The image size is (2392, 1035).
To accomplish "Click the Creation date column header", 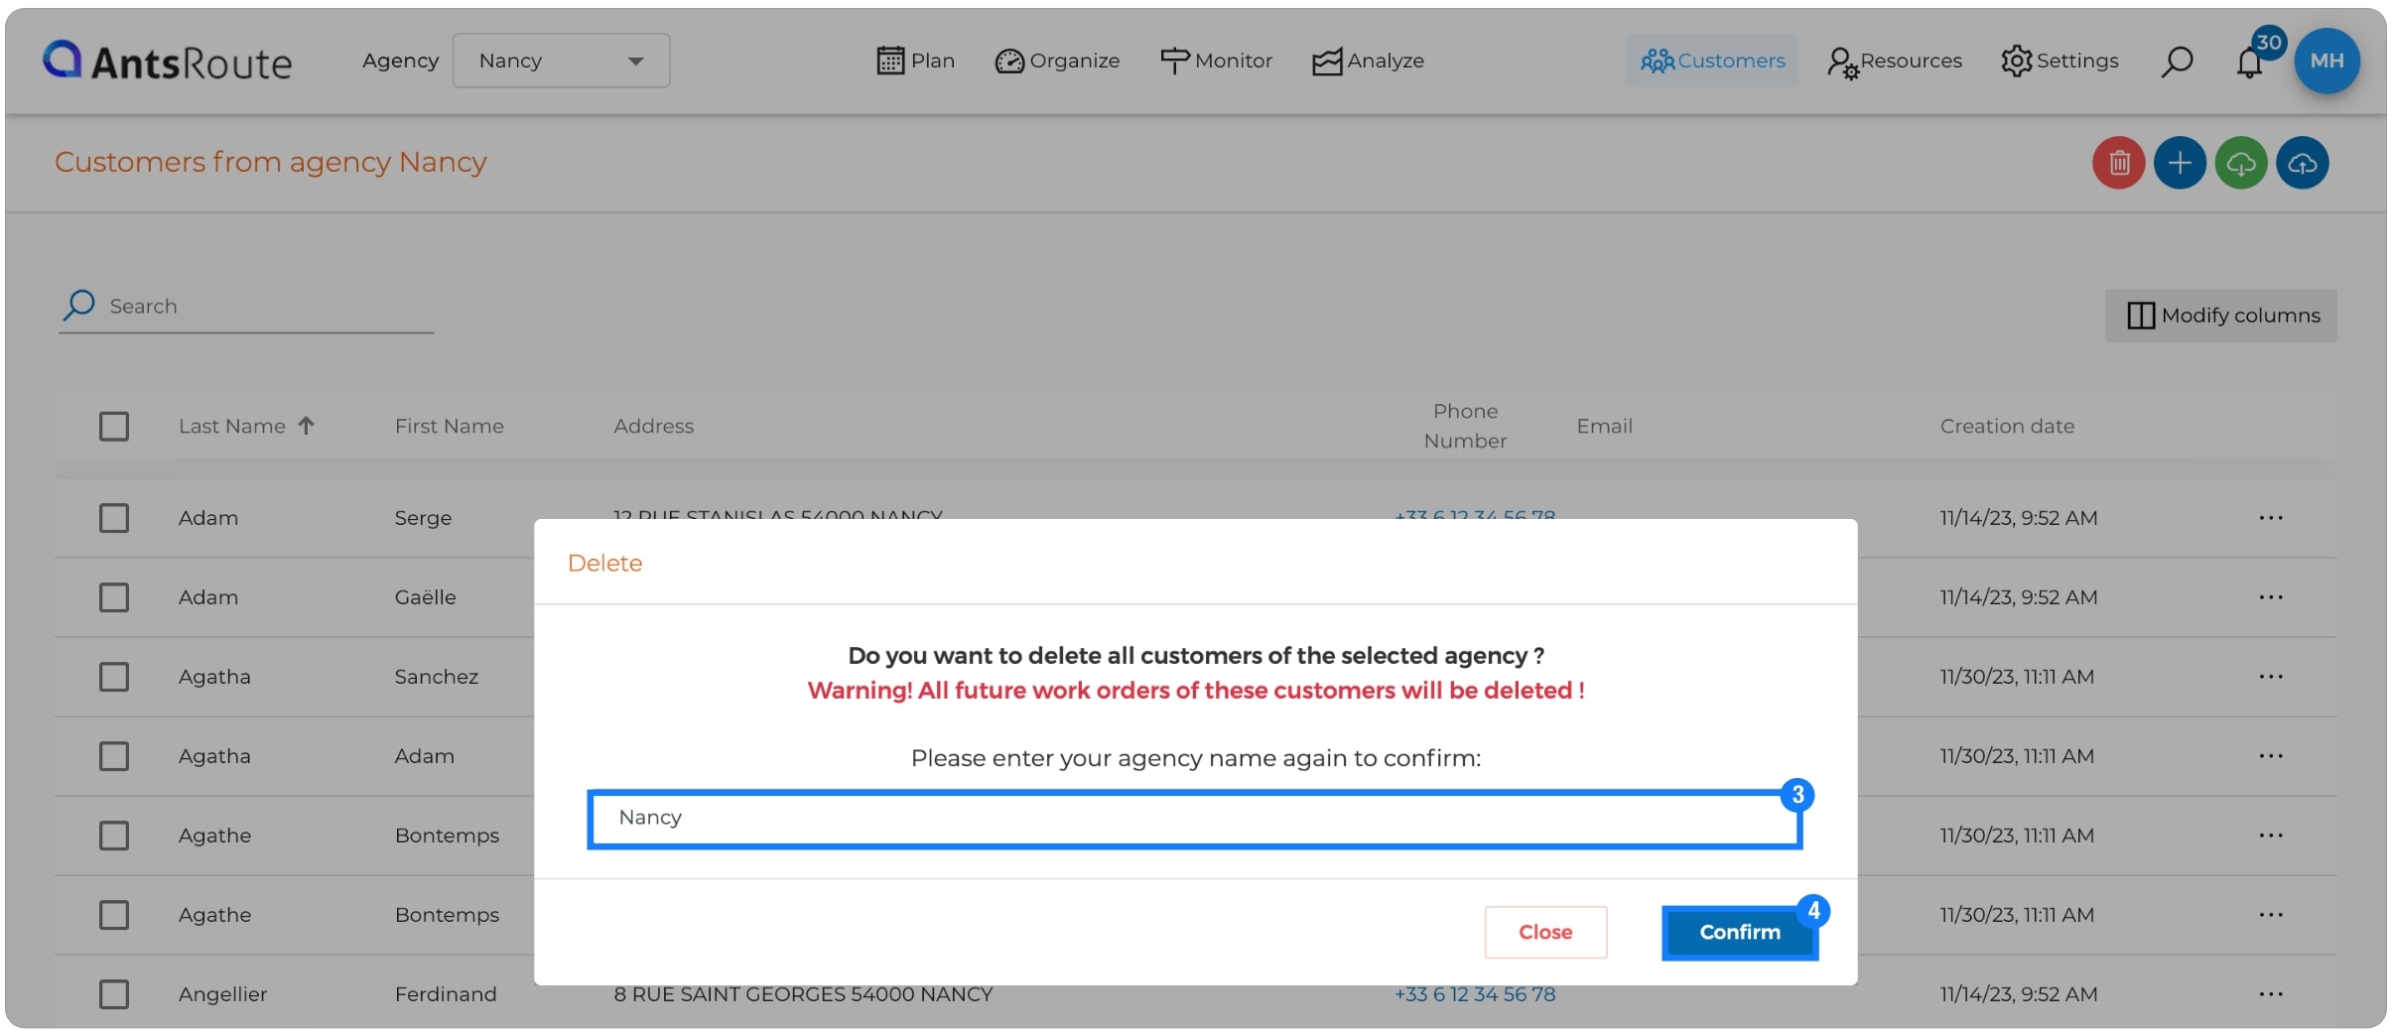I will point(2007,426).
